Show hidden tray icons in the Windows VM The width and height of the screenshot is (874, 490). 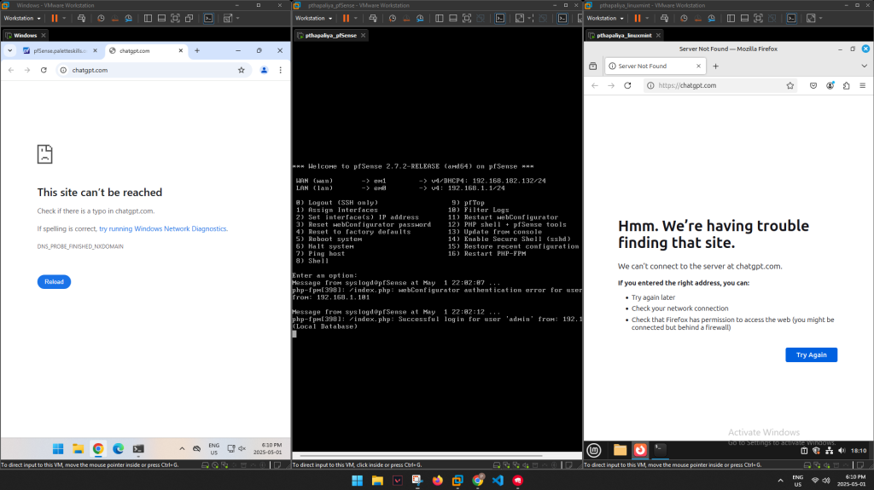pos(182,449)
